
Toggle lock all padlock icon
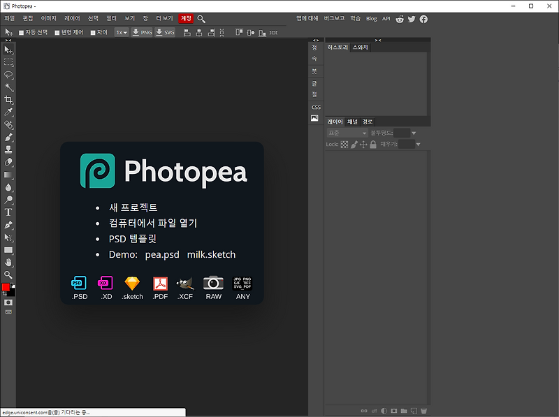point(373,145)
